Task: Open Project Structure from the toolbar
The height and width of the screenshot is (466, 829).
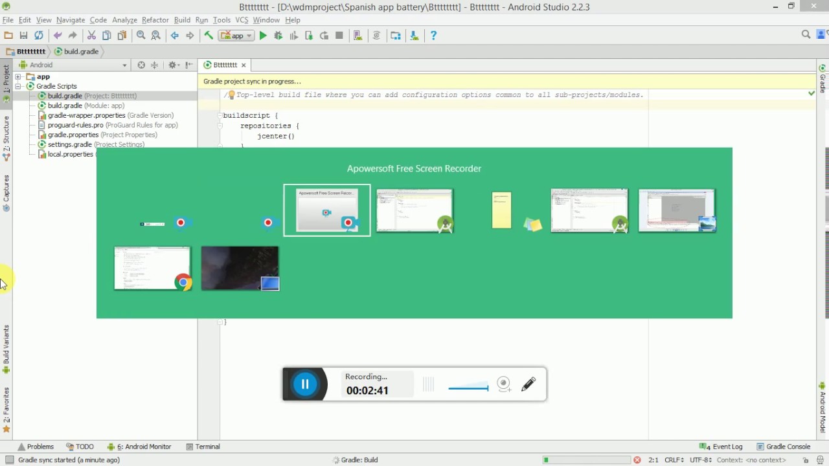Action: click(396, 36)
